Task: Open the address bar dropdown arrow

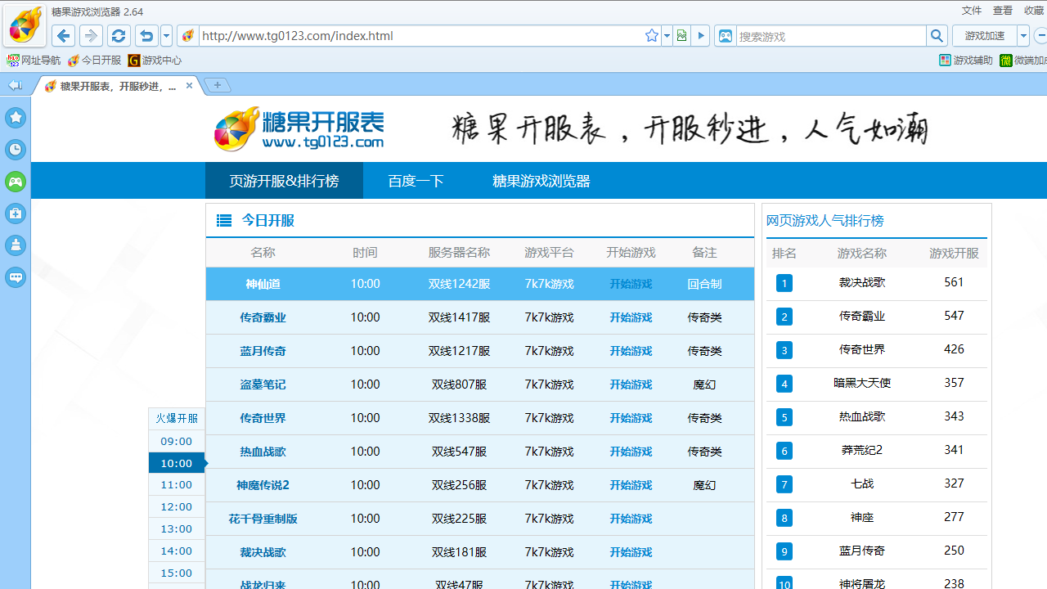Action: 667,36
